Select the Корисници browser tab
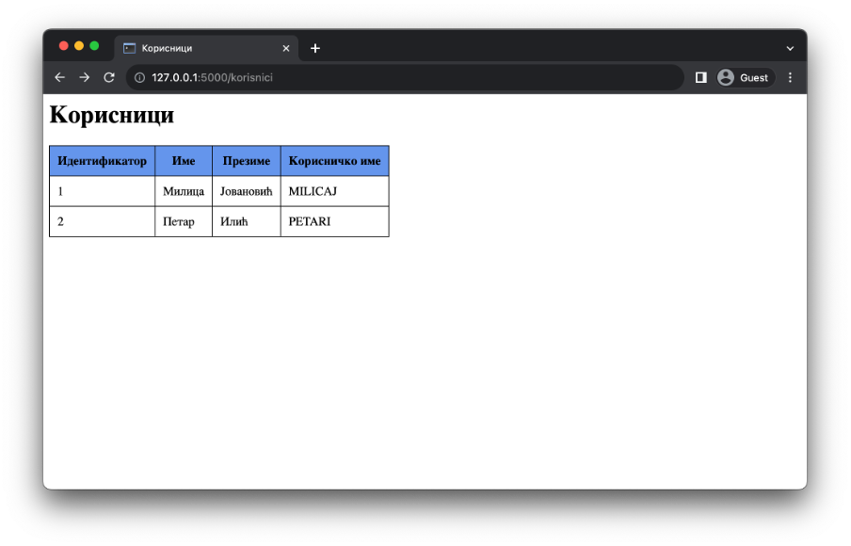The height and width of the screenshot is (546, 851). [198, 48]
